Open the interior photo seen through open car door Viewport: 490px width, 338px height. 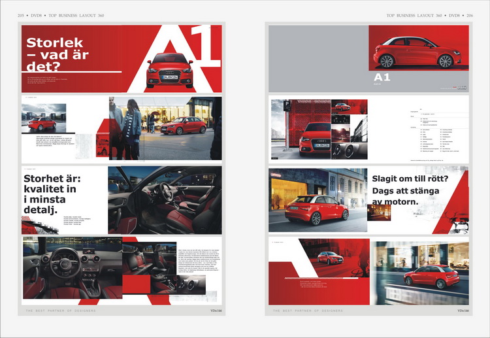165,200
